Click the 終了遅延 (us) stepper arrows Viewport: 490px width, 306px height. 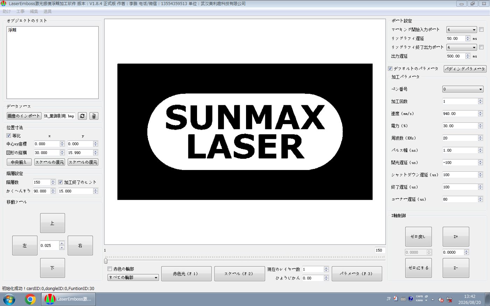480,187
